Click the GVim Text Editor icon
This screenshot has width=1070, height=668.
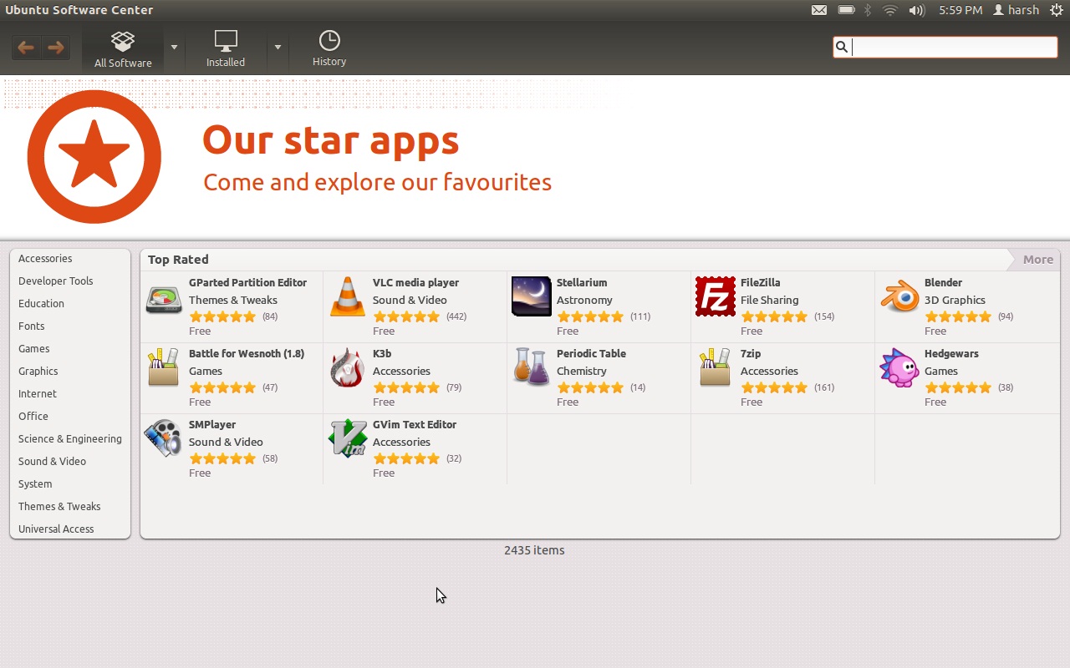(x=348, y=439)
